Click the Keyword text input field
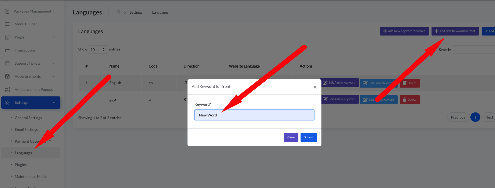Screen dimensions: 495x188 coord(254,115)
